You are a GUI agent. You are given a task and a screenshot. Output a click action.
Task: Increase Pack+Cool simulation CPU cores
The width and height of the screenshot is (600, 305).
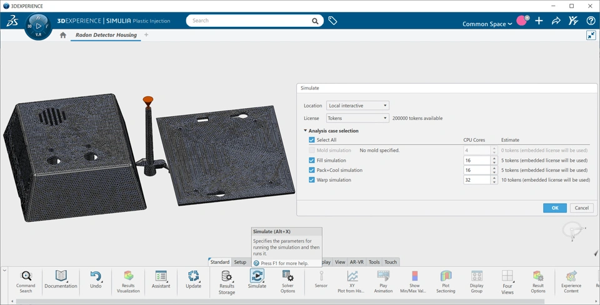tap(494, 168)
